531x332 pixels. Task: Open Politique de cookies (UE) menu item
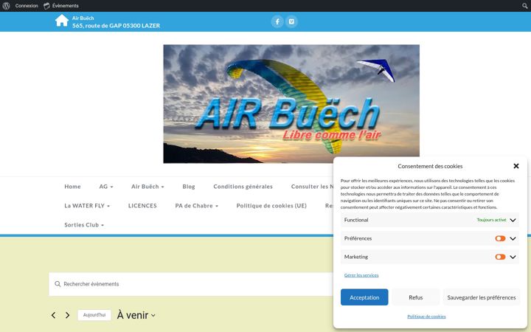click(x=271, y=206)
